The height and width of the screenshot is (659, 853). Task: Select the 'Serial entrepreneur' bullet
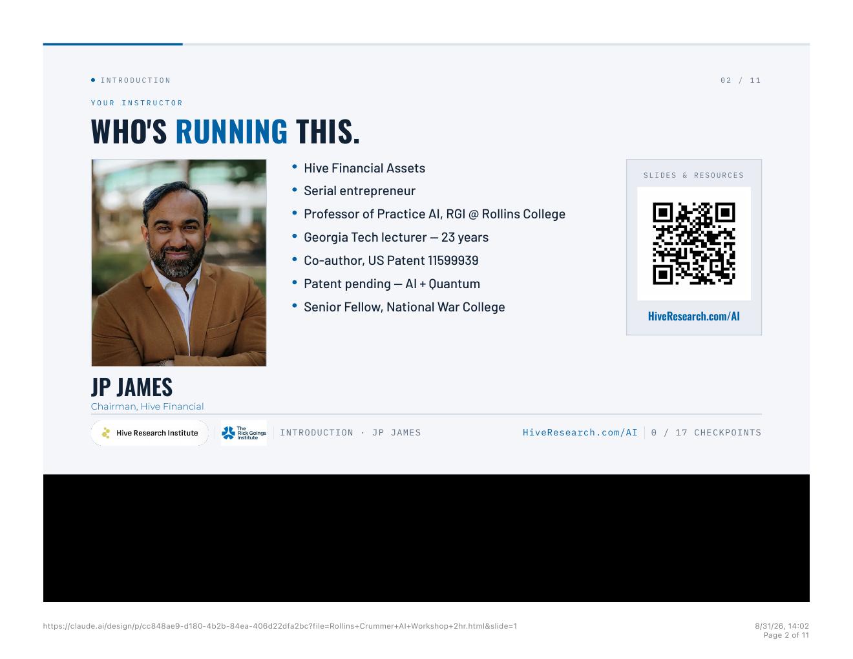(360, 191)
